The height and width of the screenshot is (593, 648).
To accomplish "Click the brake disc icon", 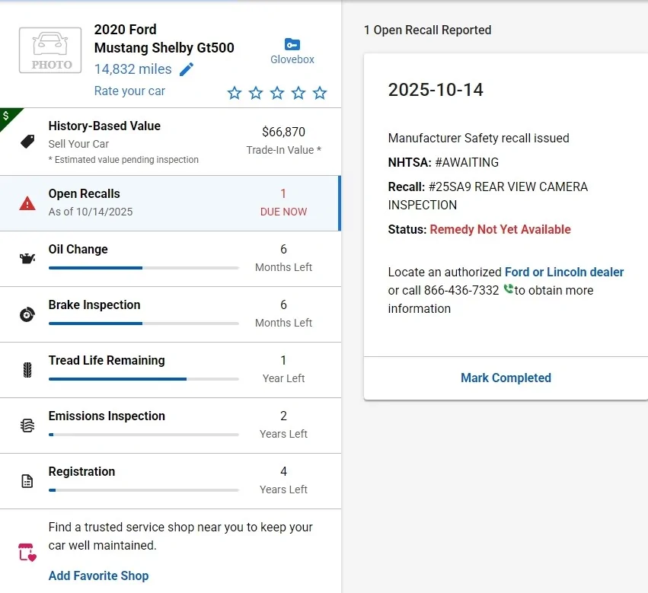I will [27, 314].
